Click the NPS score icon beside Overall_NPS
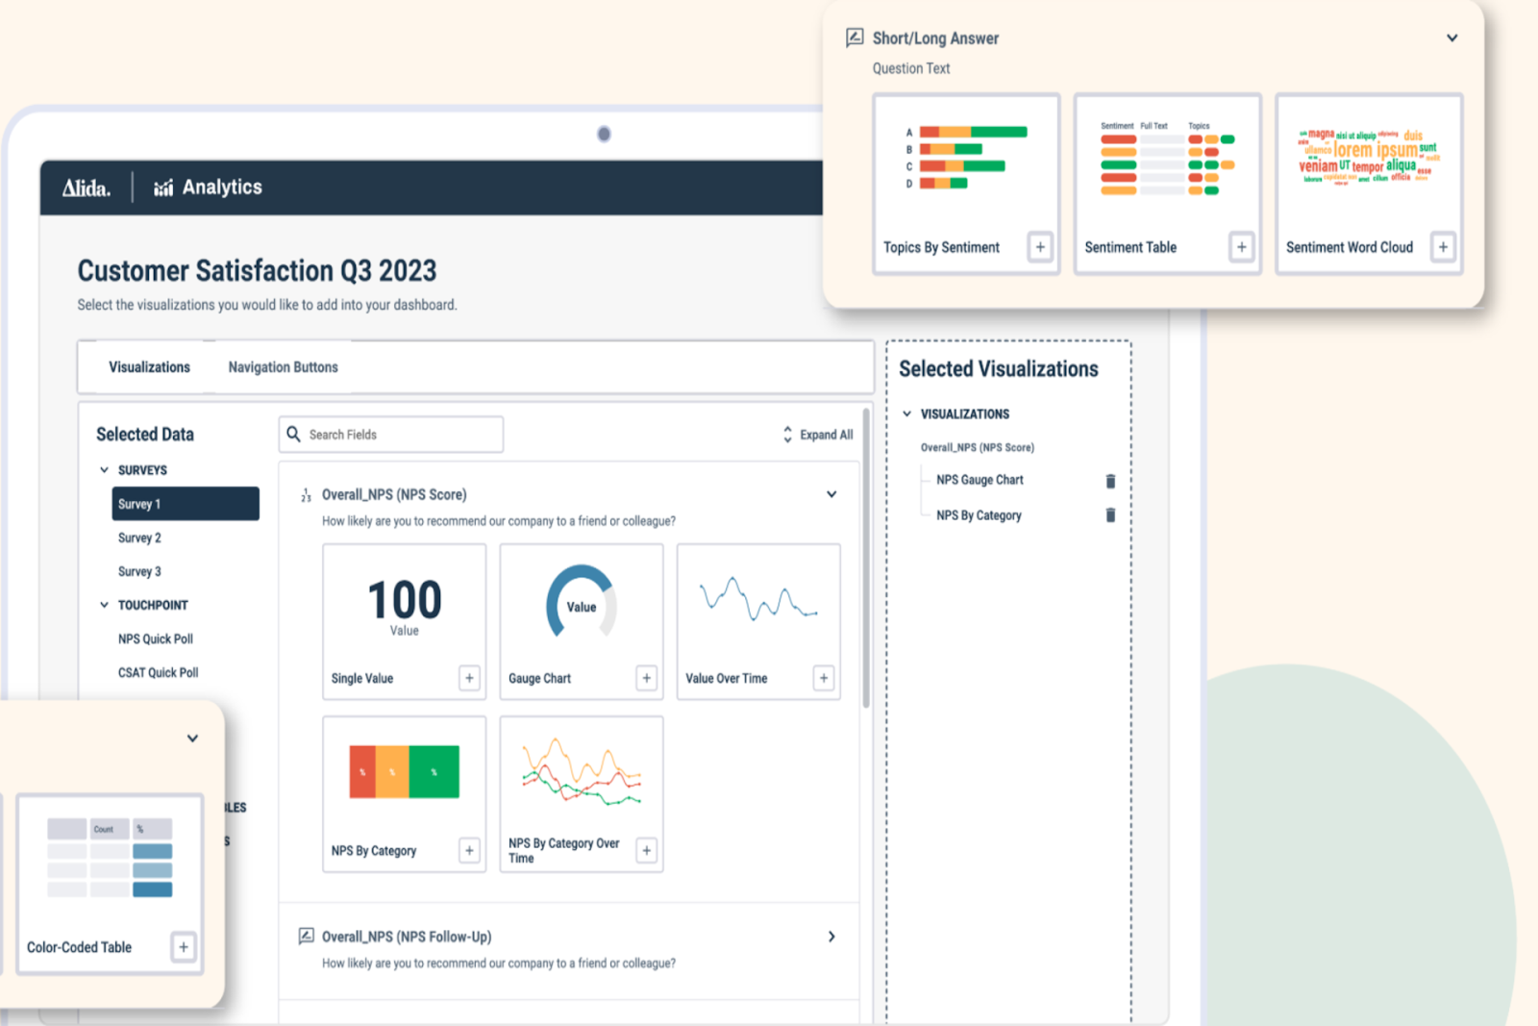The image size is (1538, 1026). [x=306, y=495]
